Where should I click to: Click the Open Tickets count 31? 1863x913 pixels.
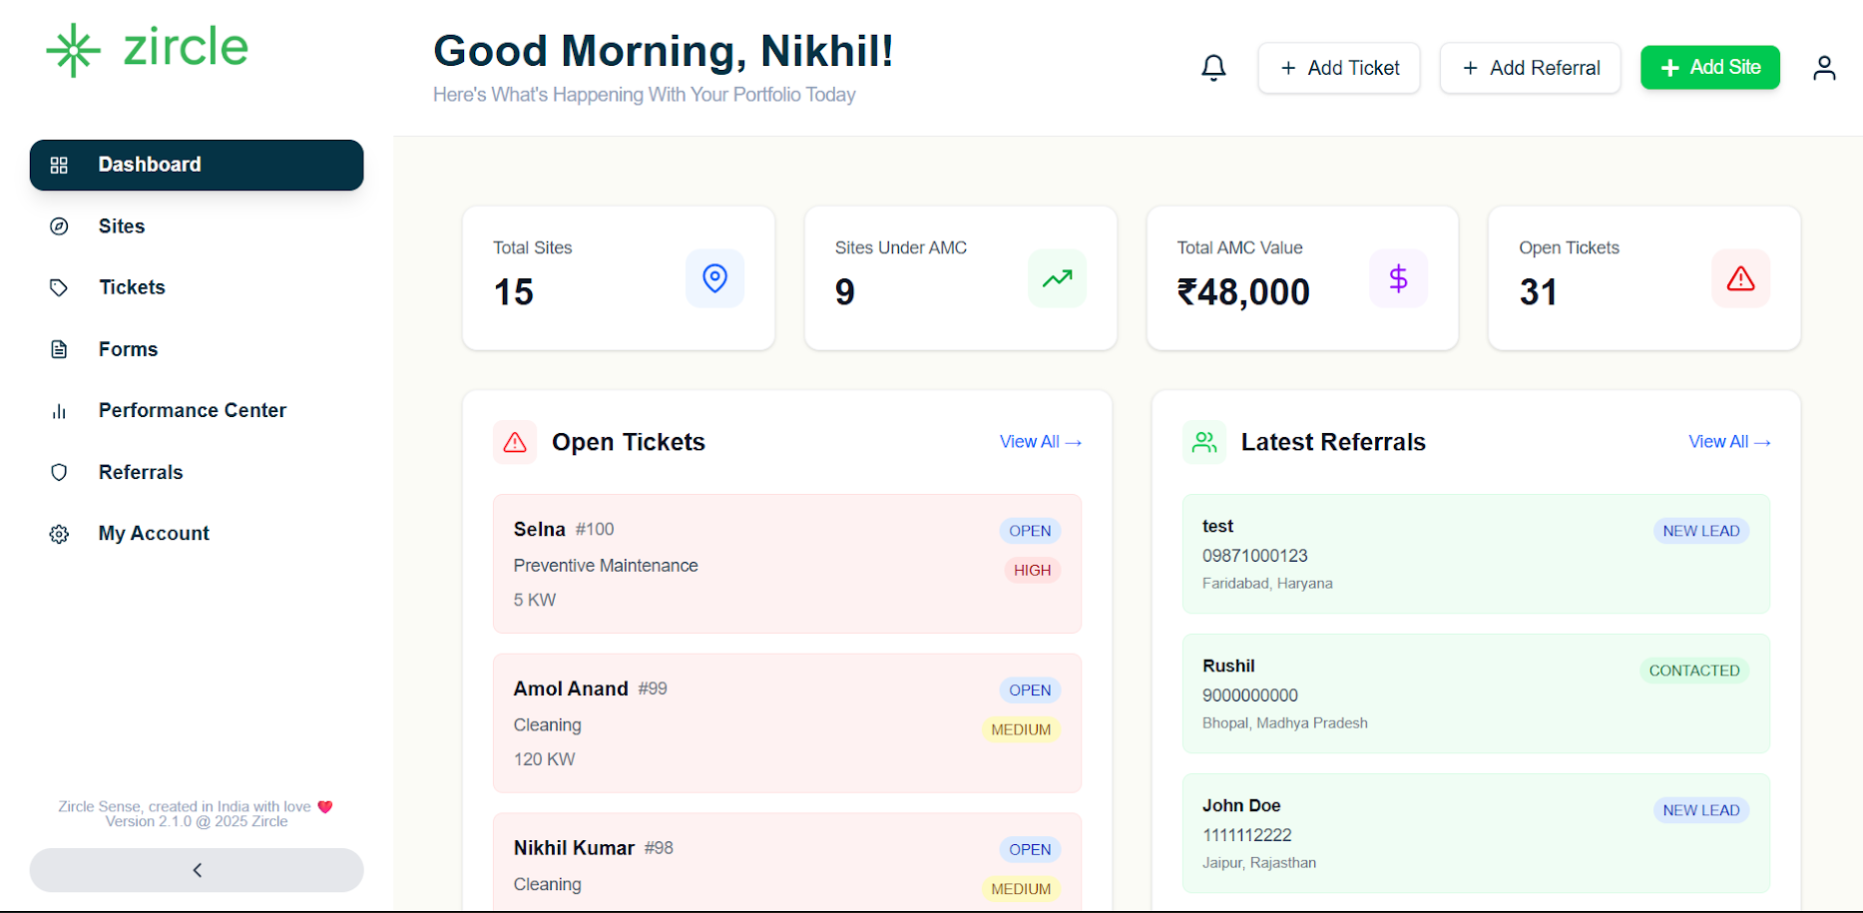click(1539, 292)
